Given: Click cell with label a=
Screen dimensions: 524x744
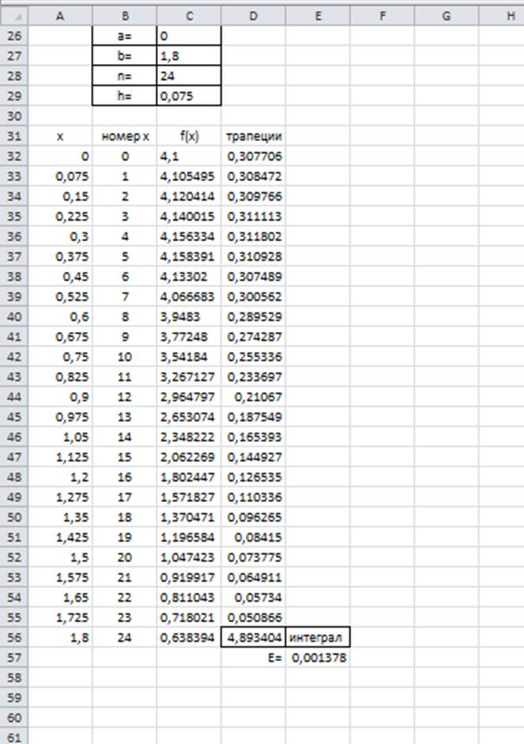Looking at the screenshot, I should click(x=125, y=36).
